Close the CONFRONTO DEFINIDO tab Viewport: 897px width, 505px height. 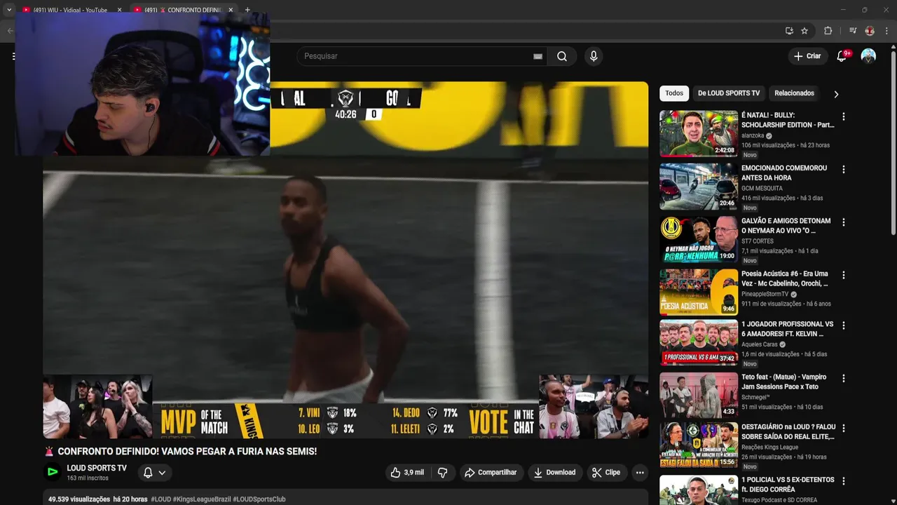pyautogui.click(x=231, y=10)
